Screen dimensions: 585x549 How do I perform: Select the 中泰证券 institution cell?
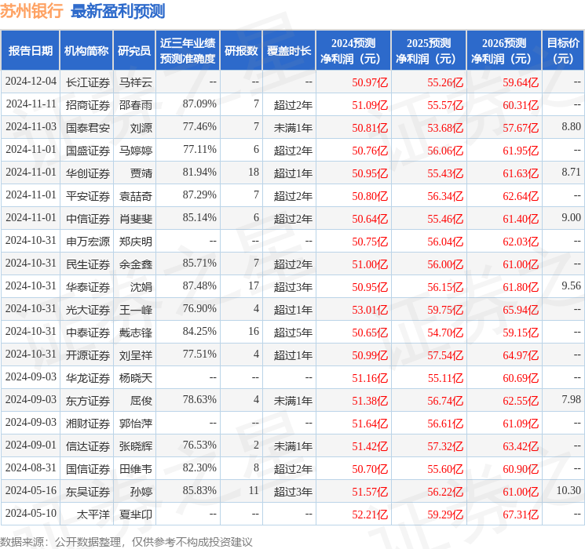coord(88,333)
